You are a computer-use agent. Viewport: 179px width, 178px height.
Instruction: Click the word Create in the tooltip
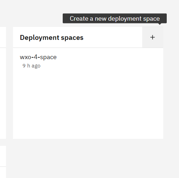pyautogui.click(x=79, y=19)
